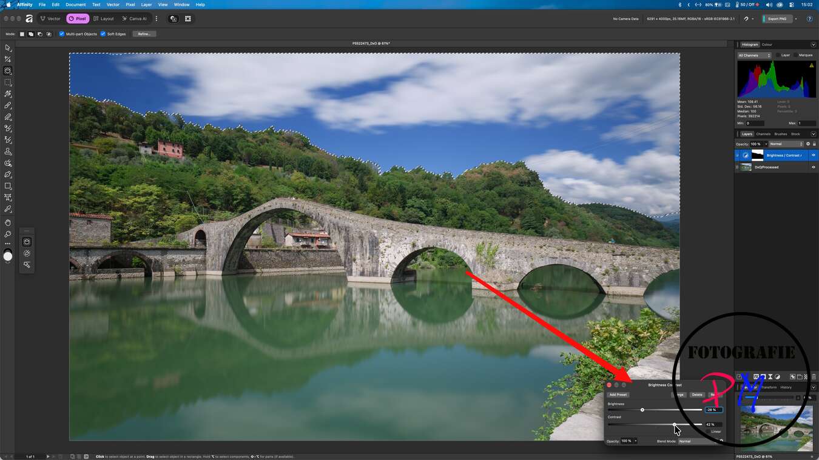Select the Move tool in the left toolbar
The width and height of the screenshot is (819, 460).
tap(8, 48)
